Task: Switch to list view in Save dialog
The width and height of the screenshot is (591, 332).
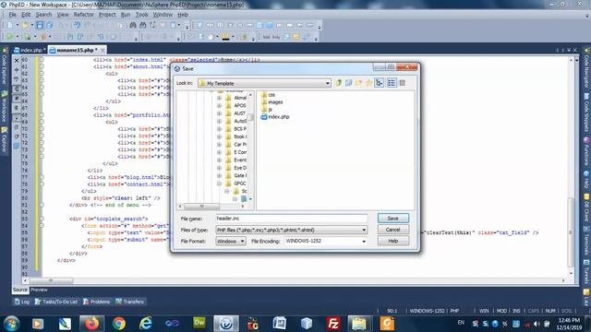Action: tap(392, 83)
